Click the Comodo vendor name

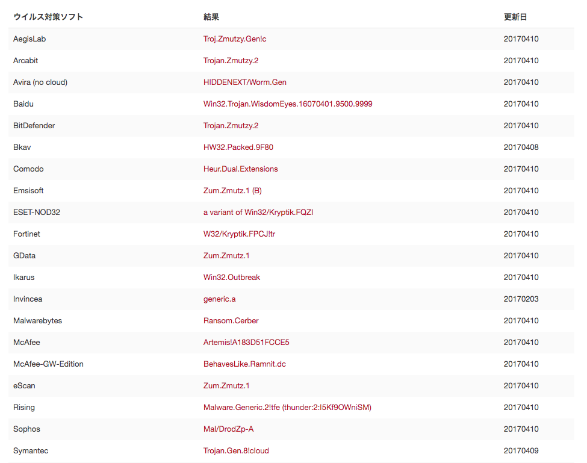[x=28, y=169]
